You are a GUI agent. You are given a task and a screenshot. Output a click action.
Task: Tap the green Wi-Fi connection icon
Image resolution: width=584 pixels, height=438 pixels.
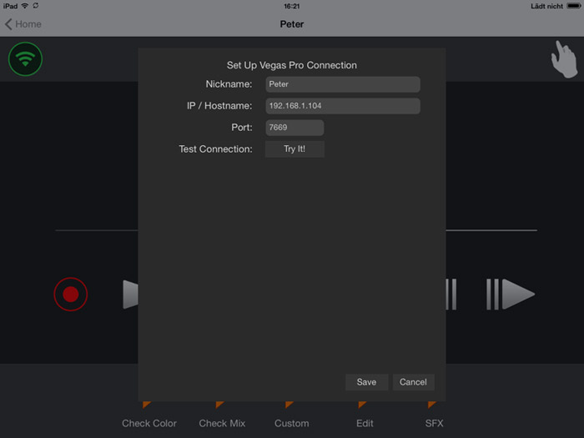tap(25, 59)
